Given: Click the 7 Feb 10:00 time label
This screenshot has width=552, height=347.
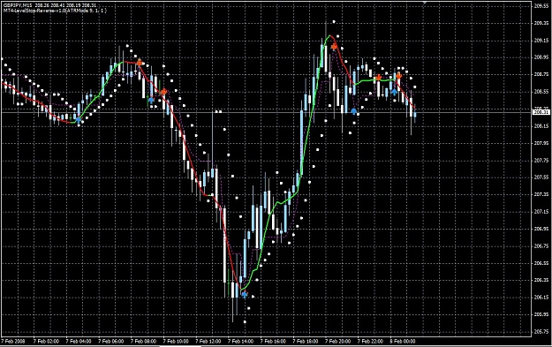Looking at the screenshot, I should (x=176, y=342).
